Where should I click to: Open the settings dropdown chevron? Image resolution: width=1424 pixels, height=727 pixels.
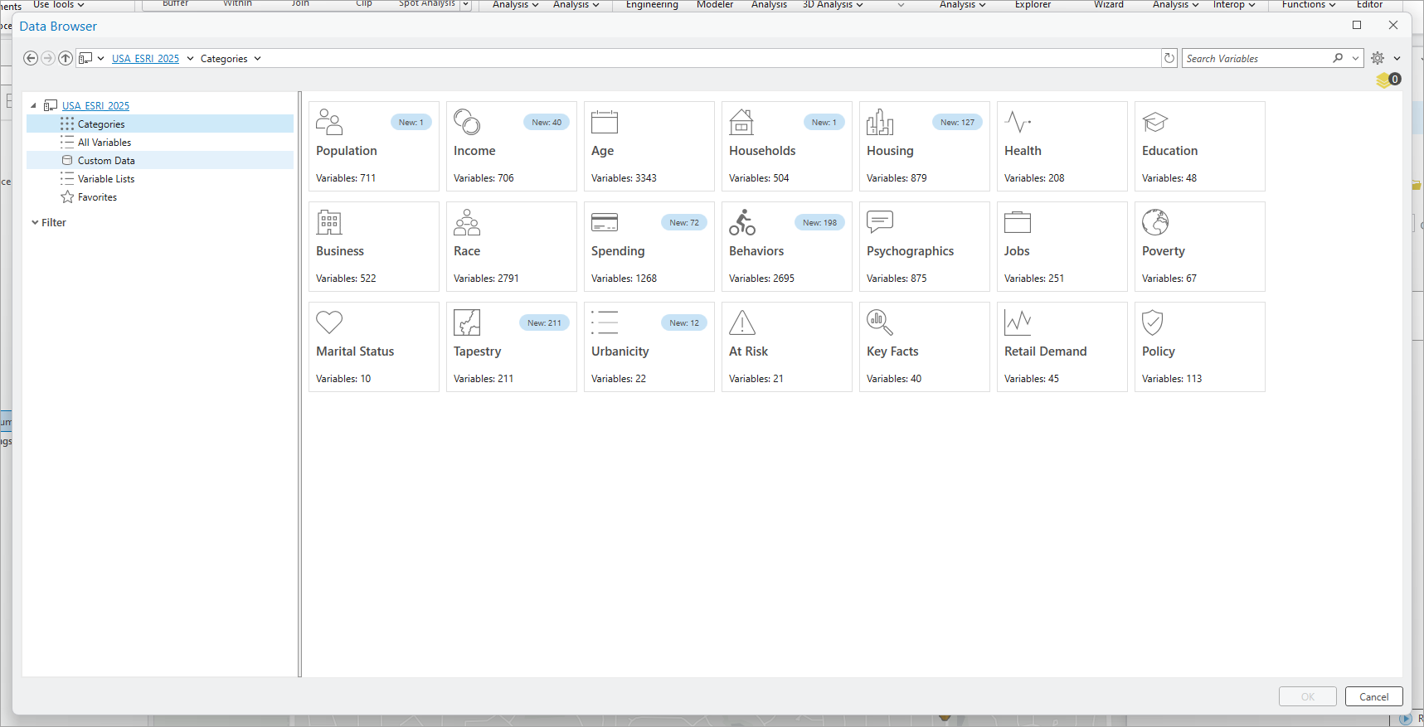click(1397, 58)
